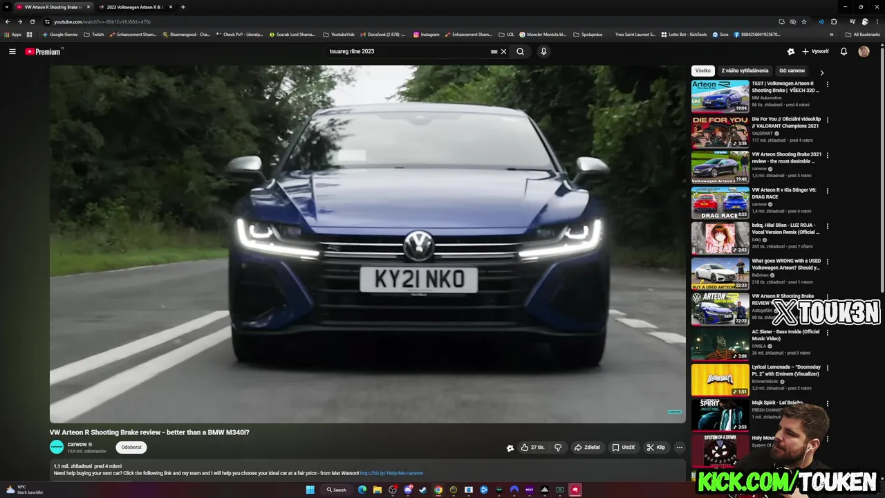Open All Bookmarks folder
Image resolution: width=885 pixels, height=498 pixels.
pyautogui.click(x=862, y=34)
